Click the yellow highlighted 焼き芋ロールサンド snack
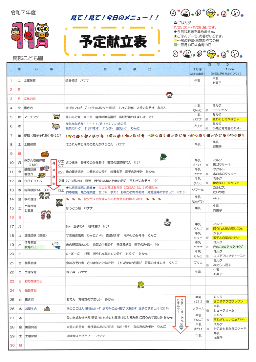This screenshot has width=256, height=362. 226,183
